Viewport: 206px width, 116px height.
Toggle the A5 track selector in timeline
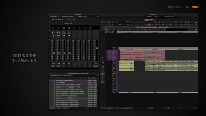(114, 74)
